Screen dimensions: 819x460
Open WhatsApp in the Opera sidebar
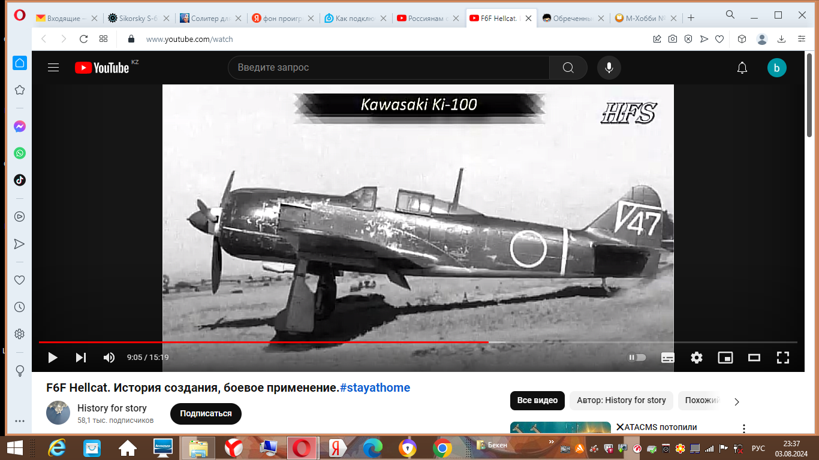coord(20,153)
